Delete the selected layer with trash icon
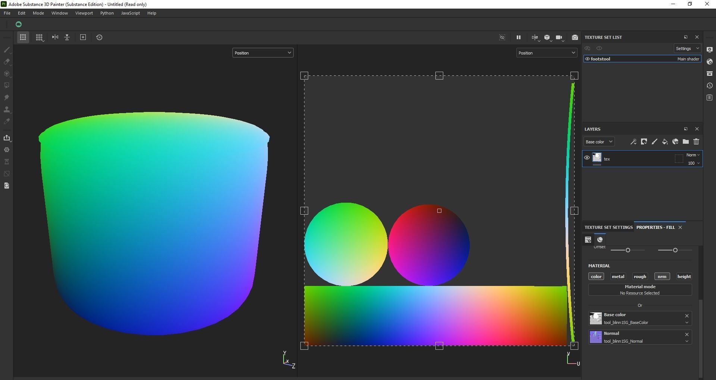716x380 pixels. (x=696, y=142)
